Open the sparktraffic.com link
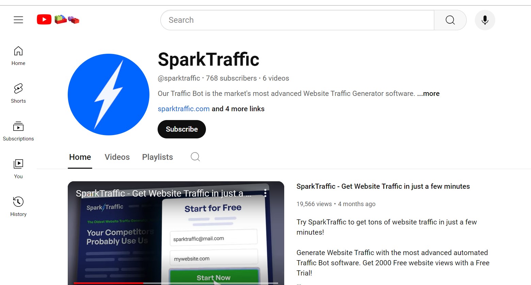This screenshot has width=531, height=285. click(183, 109)
